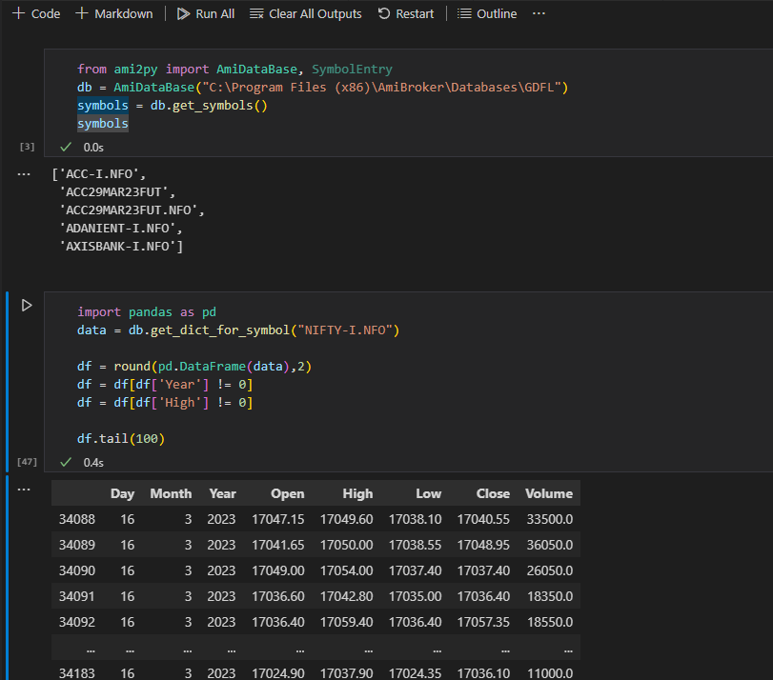Screen dimensions: 773x680
Task: Click the highlighted symbols variable
Action: pyautogui.click(x=102, y=105)
